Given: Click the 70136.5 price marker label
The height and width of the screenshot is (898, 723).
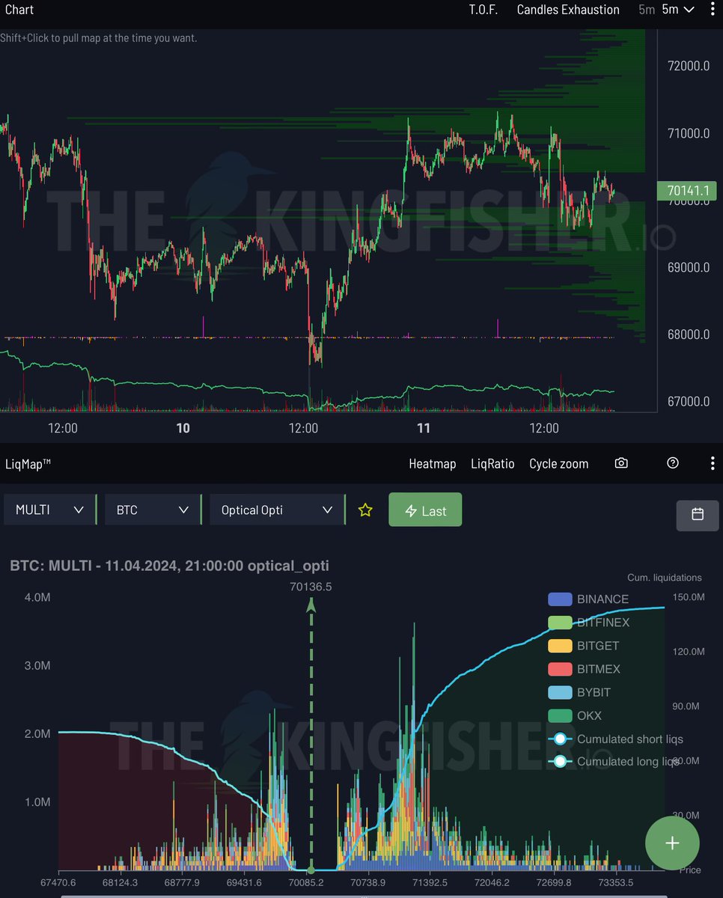Looking at the screenshot, I should pos(311,587).
